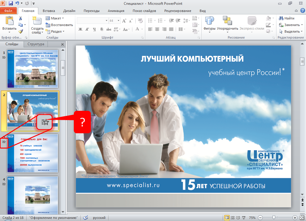Select slide 4 thumbnail in slides panel
This screenshot has height=221, width=306.
click(33, 194)
